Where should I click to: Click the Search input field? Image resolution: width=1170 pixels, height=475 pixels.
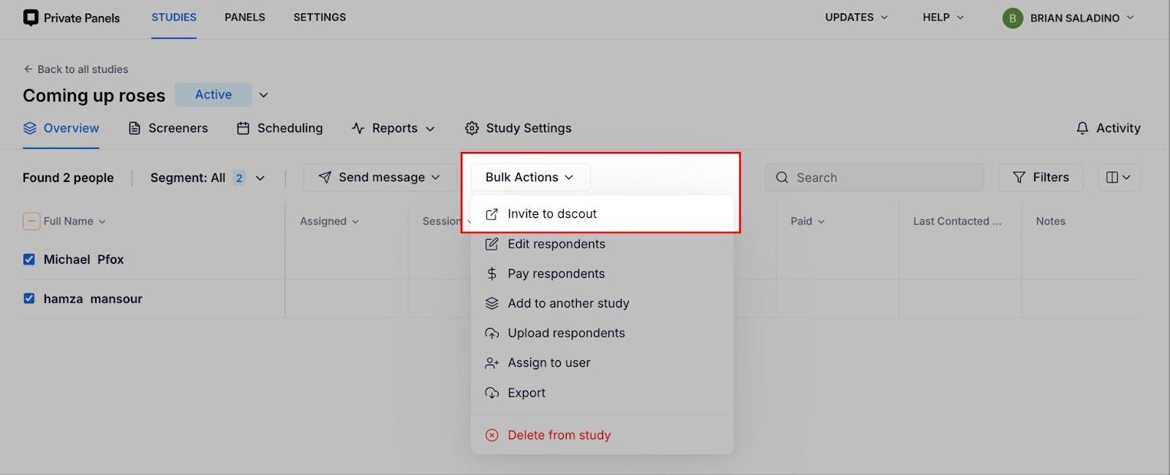click(874, 178)
